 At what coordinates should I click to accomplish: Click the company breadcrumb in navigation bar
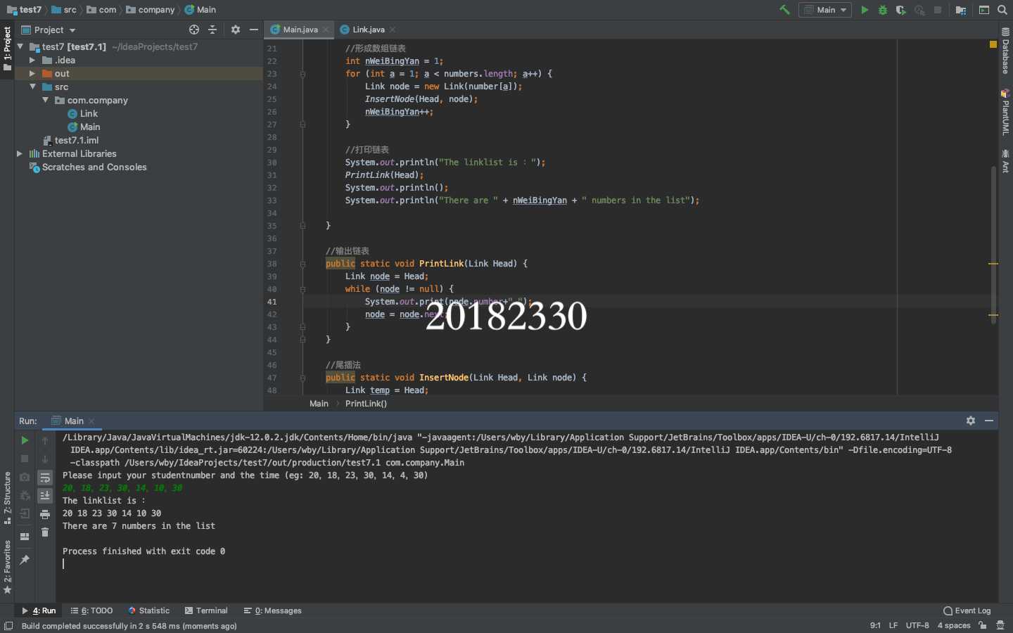pos(151,10)
